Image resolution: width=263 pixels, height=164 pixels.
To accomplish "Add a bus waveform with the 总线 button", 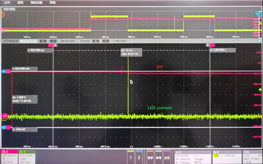I will click(167, 157).
